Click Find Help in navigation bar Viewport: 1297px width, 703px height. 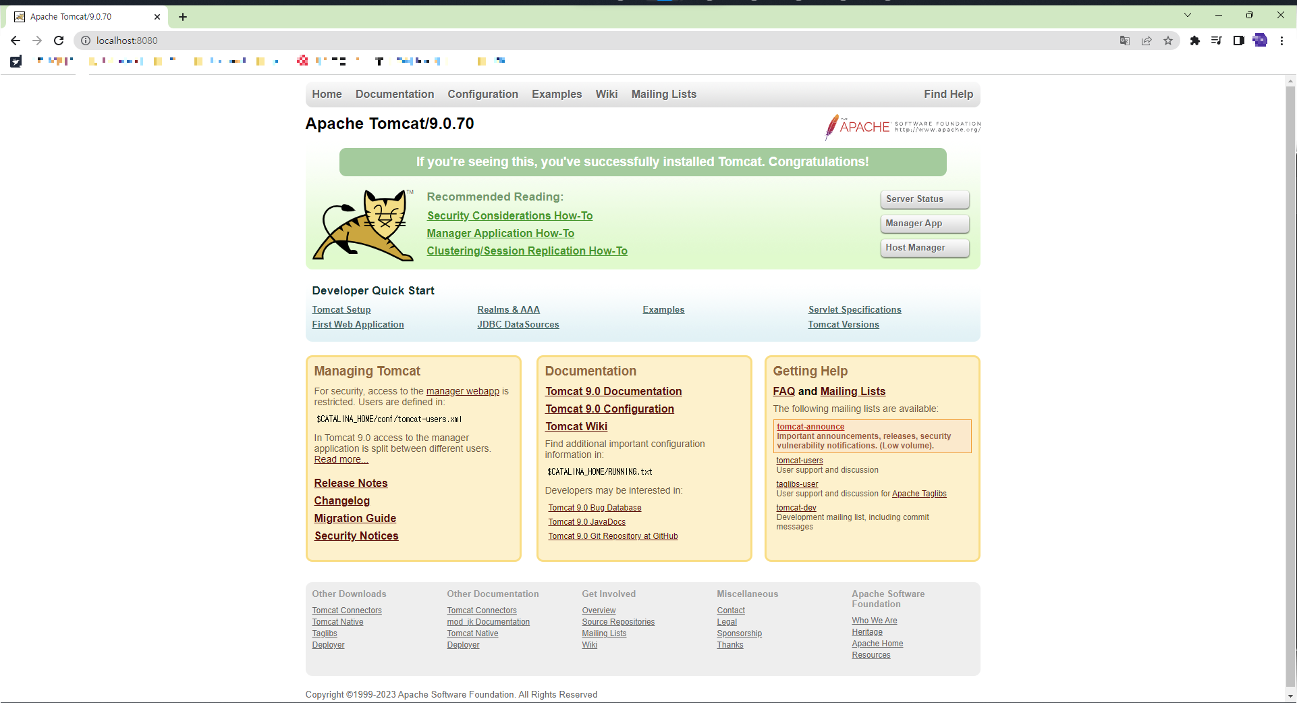click(x=948, y=94)
